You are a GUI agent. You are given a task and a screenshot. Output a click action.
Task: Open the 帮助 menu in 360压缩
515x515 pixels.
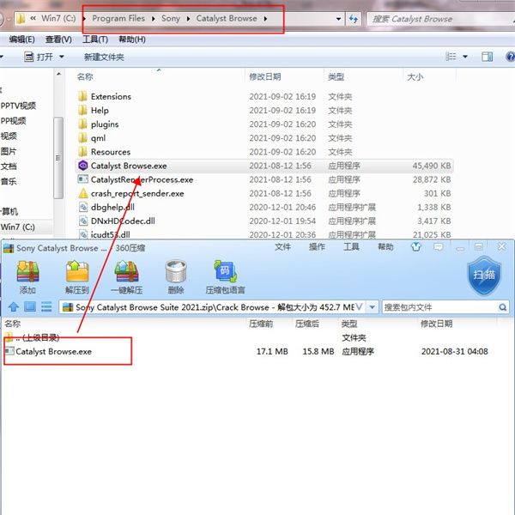[385, 247]
